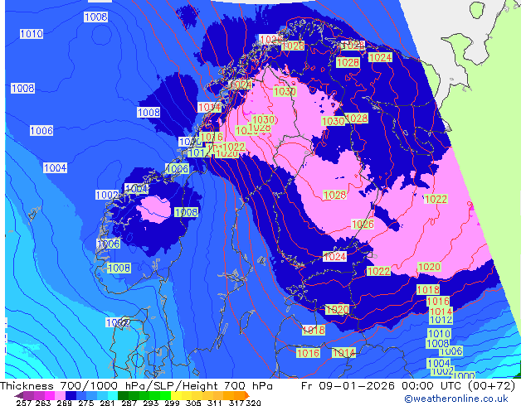This screenshot has width=526, height=406.
Task: Open the weatheronline.co.uk copyright link
Action: pos(455,399)
